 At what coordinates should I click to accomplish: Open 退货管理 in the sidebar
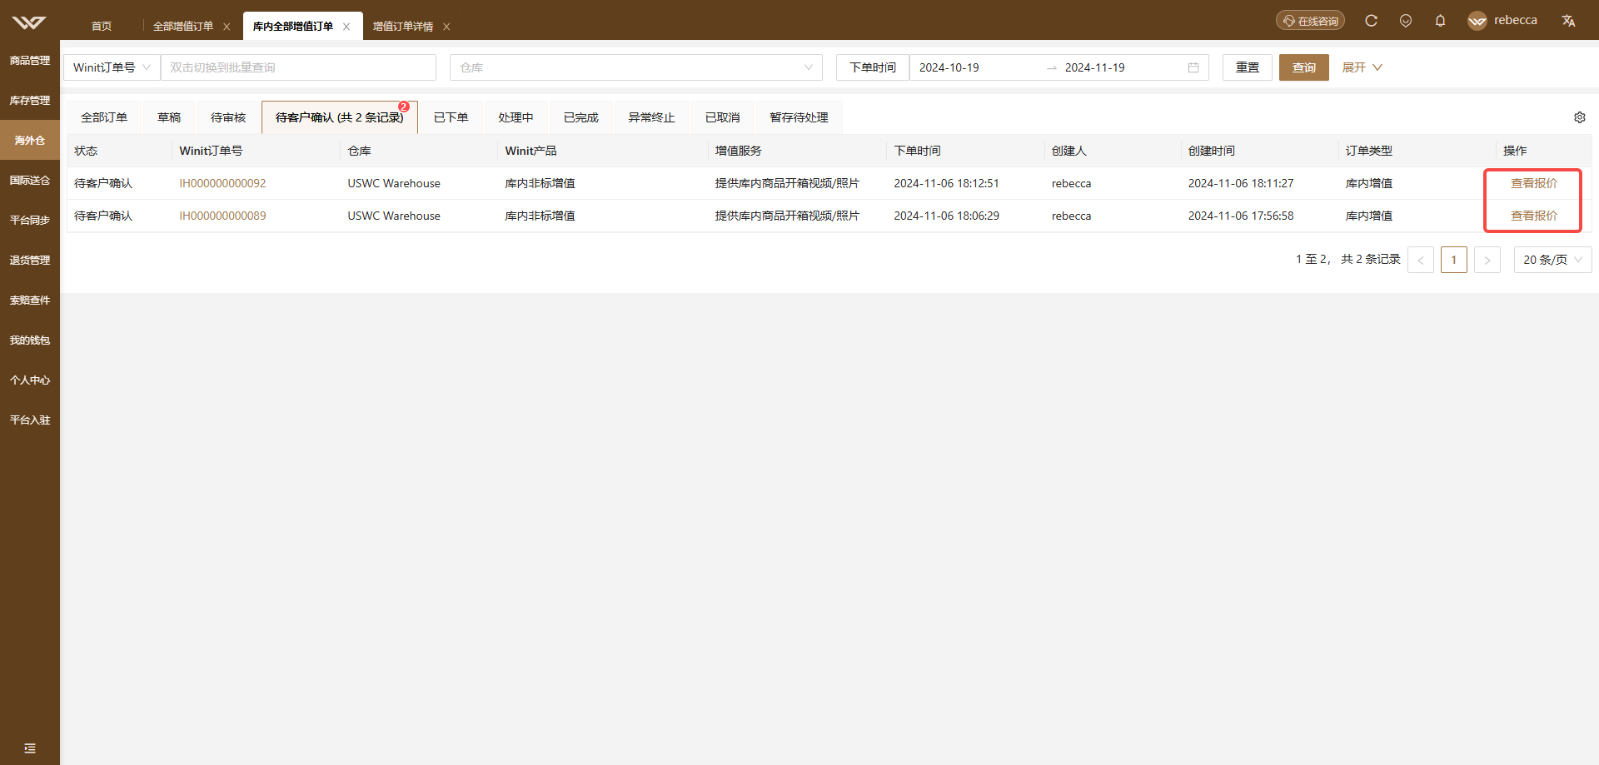point(30,261)
